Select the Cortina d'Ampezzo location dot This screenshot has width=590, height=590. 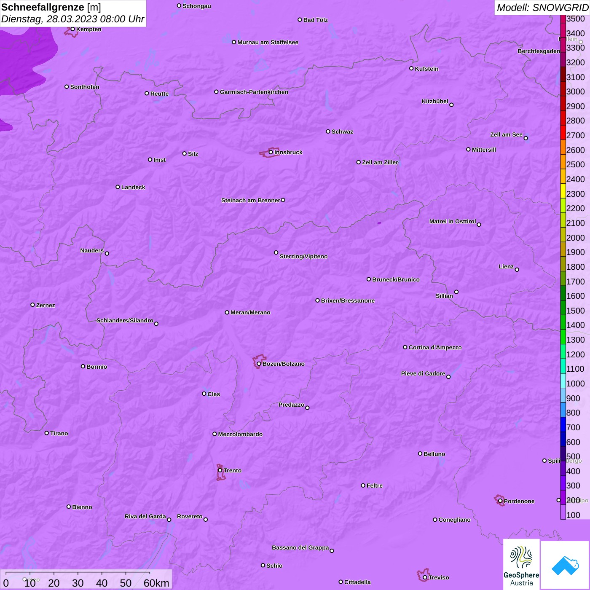coord(405,347)
